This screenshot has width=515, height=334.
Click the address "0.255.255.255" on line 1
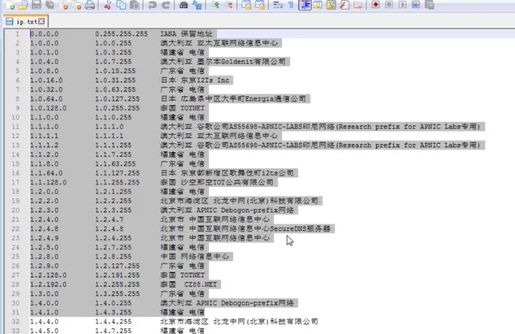[122, 34]
